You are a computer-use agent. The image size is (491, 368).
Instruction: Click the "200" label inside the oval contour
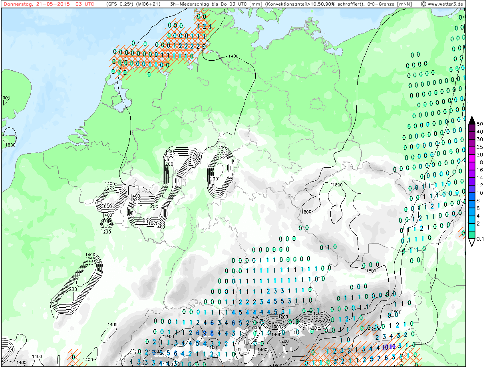tap(214, 178)
